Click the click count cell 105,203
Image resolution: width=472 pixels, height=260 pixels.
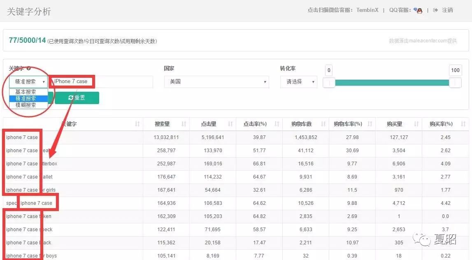(x=213, y=216)
